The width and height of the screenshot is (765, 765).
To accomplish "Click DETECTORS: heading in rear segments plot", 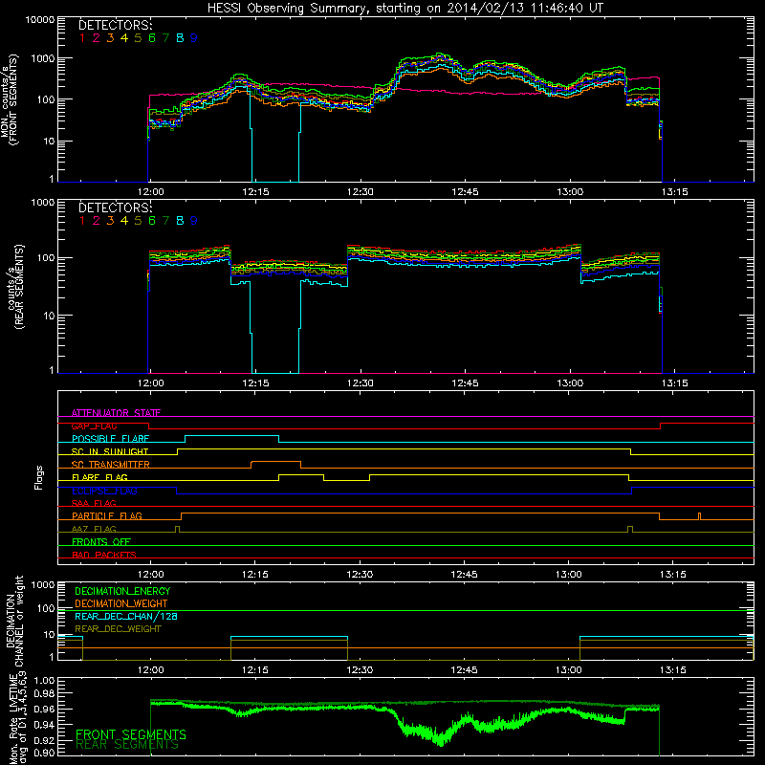I will pos(115,208).
